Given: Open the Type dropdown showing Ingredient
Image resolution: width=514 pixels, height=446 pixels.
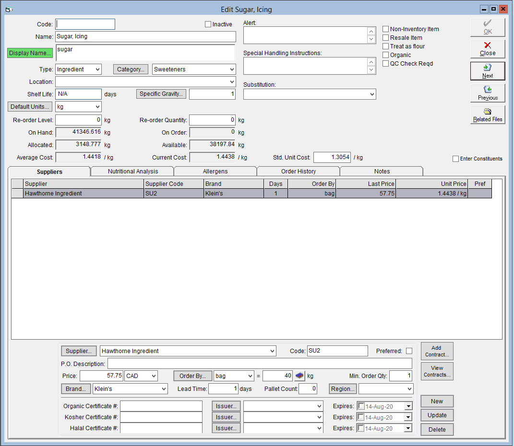Looking at the screenshot, I should (x=97, y=69).
